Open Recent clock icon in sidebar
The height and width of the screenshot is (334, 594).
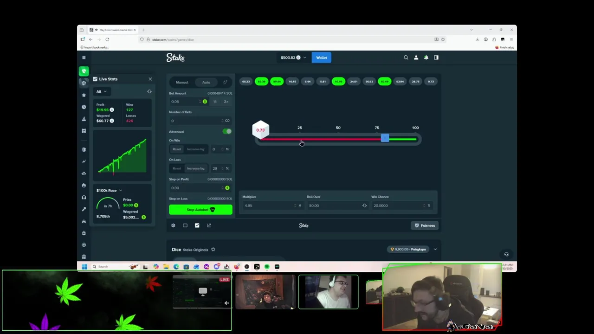point(84,107)
